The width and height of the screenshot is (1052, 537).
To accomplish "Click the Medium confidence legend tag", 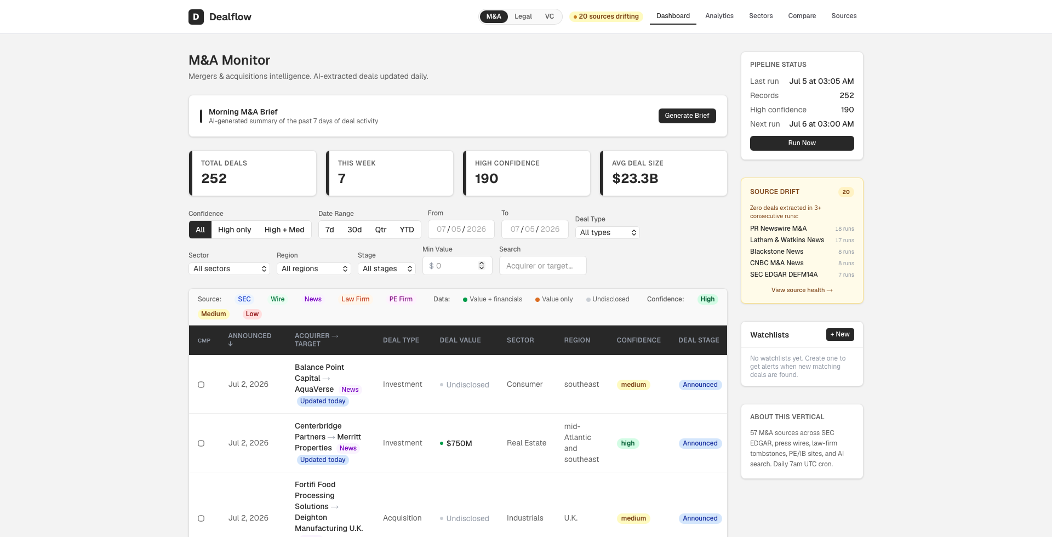I will pyautogui.click(x=214, y=314).
